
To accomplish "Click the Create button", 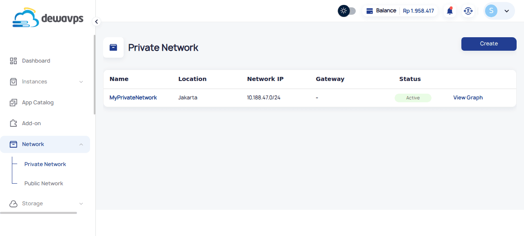I will tap(488, 44).
